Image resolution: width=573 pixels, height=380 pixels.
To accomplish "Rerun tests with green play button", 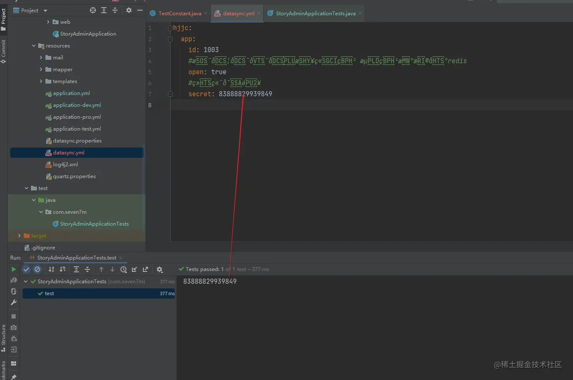I will pyautogui.click(x=14, y=269).
